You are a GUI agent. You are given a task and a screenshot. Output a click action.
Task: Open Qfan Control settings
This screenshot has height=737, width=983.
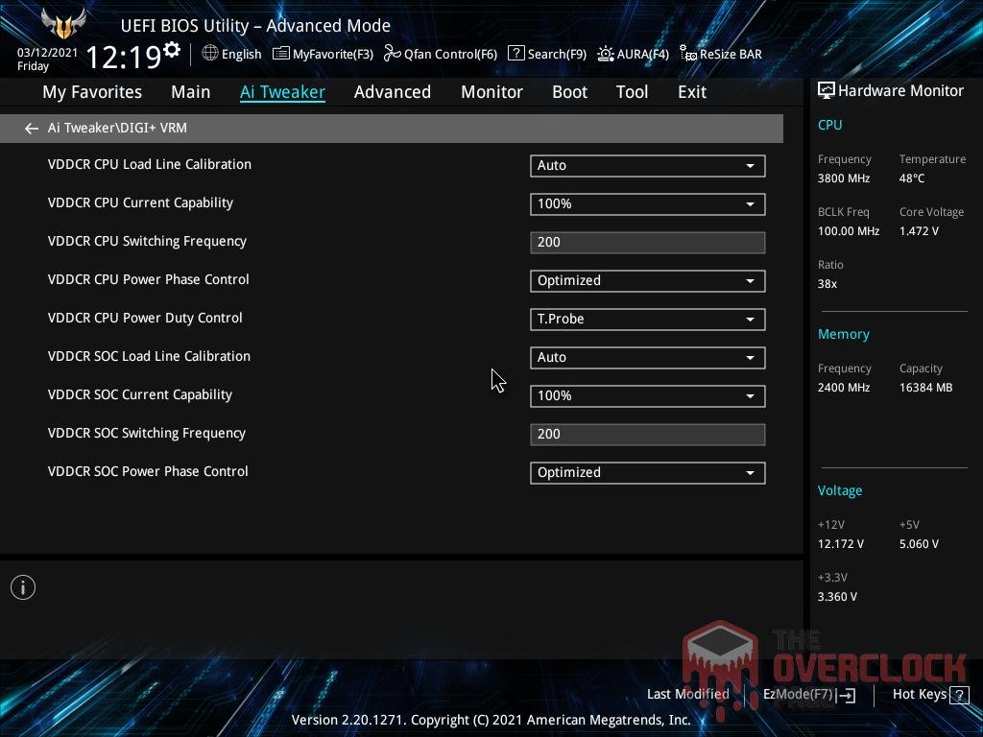point(440,54)
